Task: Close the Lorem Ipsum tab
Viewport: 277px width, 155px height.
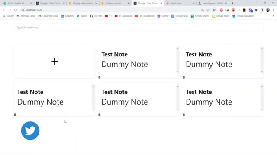Action: pos(226,3)
